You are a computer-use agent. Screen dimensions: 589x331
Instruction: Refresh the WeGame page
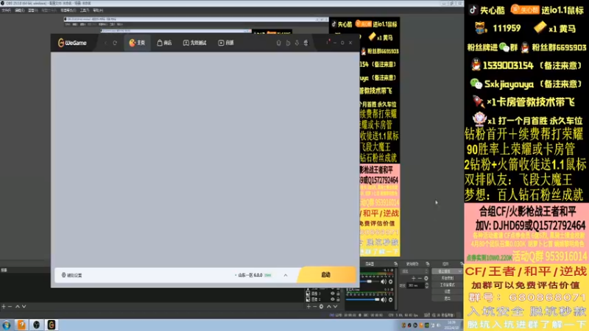point(115,43)
